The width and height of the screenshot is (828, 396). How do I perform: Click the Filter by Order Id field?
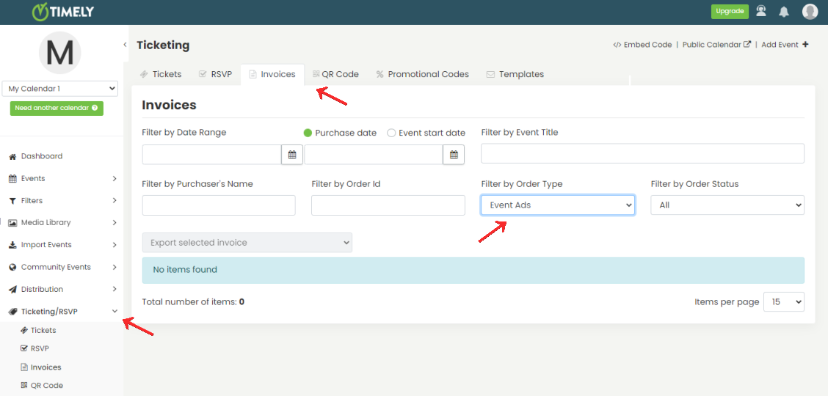click(388, 205)
